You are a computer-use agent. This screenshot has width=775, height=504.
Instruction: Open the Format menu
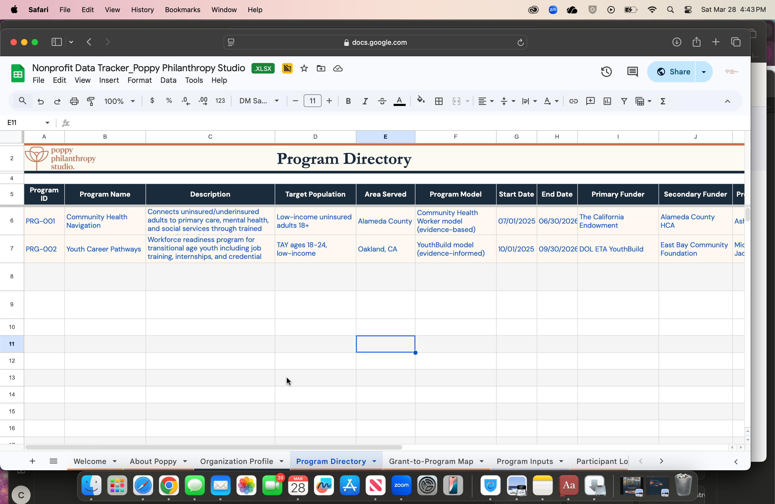click(x=139, y=80)
